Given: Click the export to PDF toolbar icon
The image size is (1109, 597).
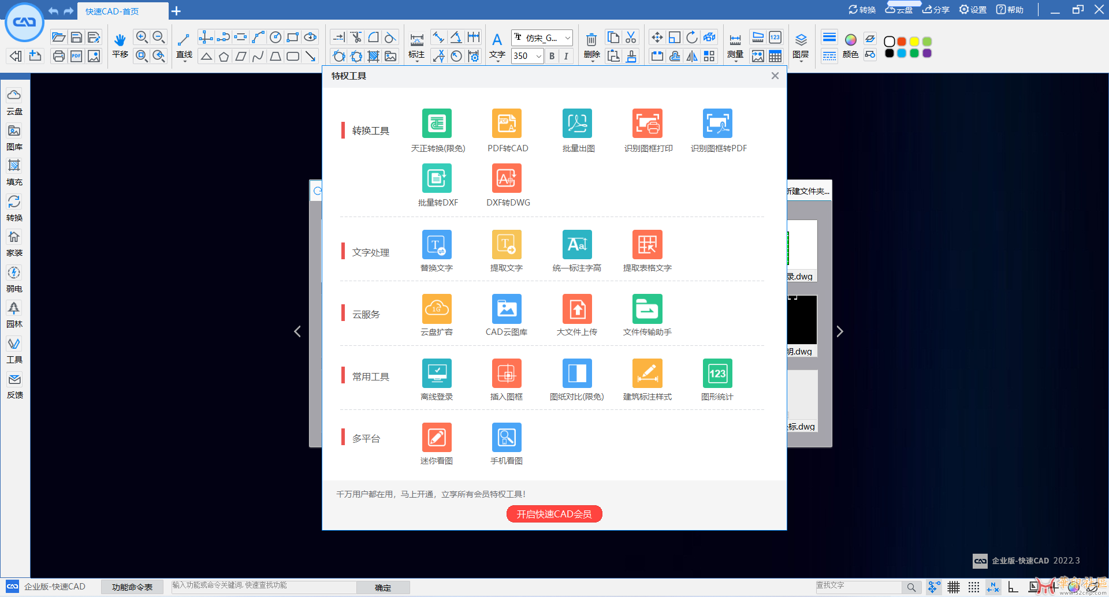Looking at the screenshot, I should 76,56.
